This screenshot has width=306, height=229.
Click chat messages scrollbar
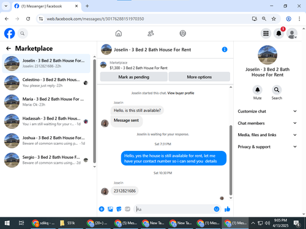(231, 160)
